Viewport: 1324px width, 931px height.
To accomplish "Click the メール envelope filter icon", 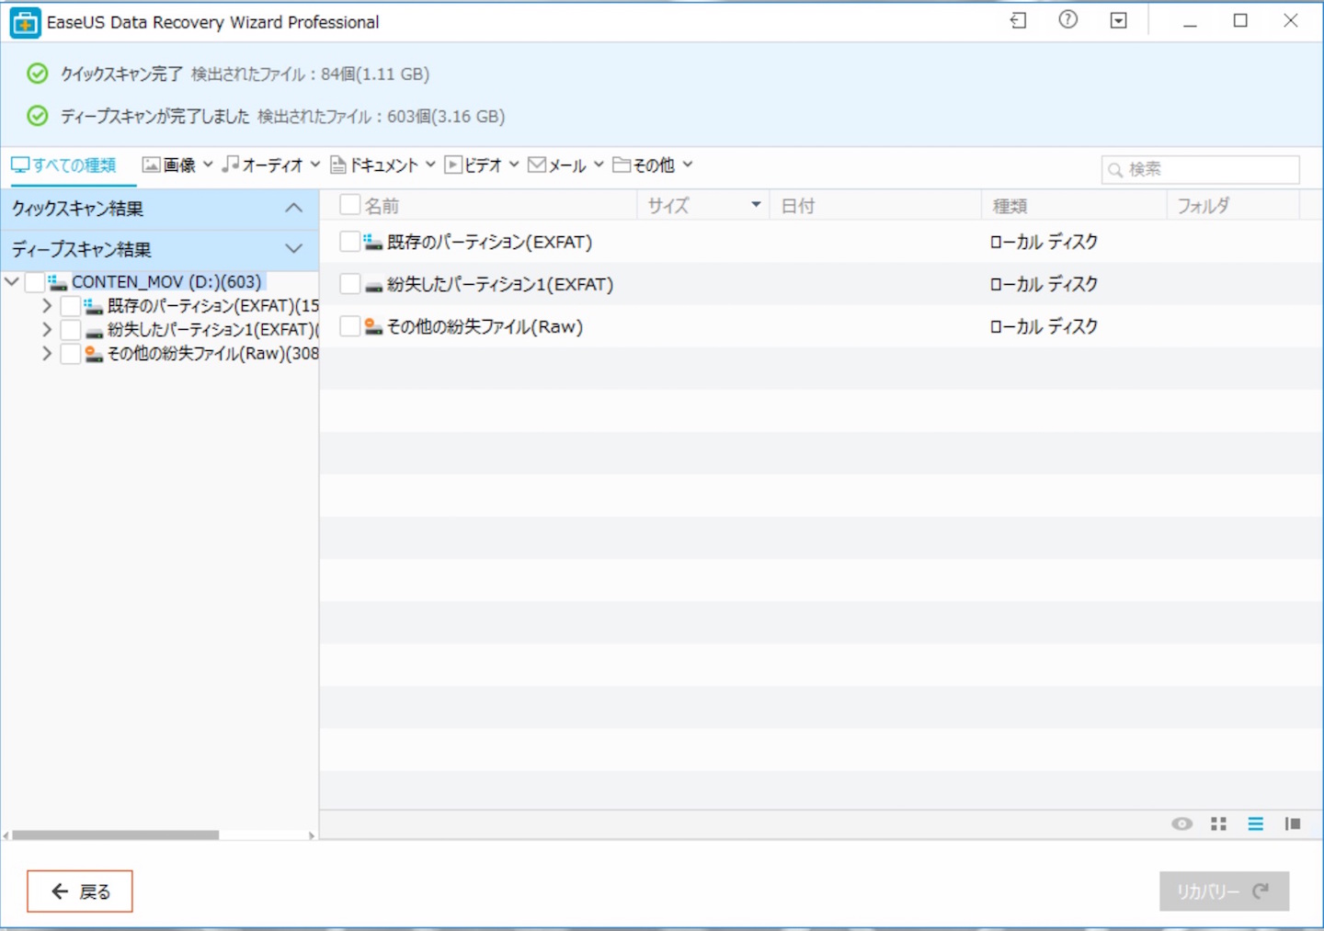I will pyautogui.click(x=537, y=165).
